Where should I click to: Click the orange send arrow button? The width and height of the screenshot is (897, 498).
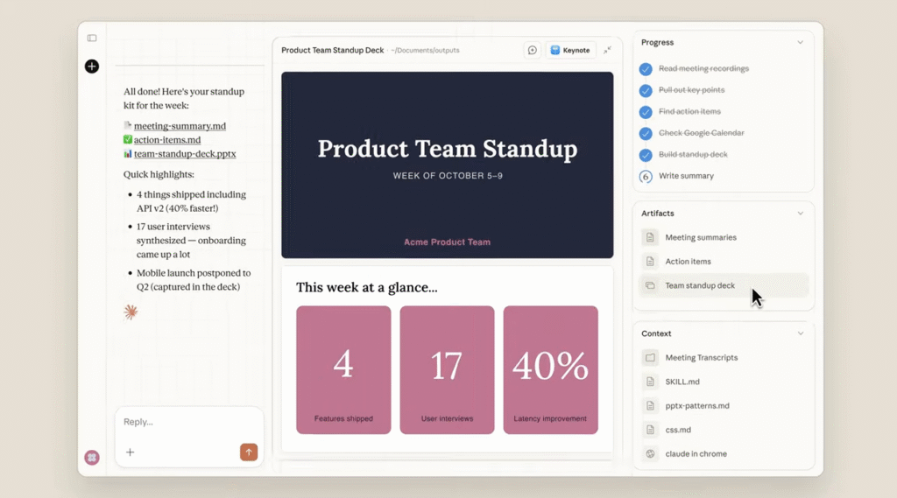pos(249,452)
